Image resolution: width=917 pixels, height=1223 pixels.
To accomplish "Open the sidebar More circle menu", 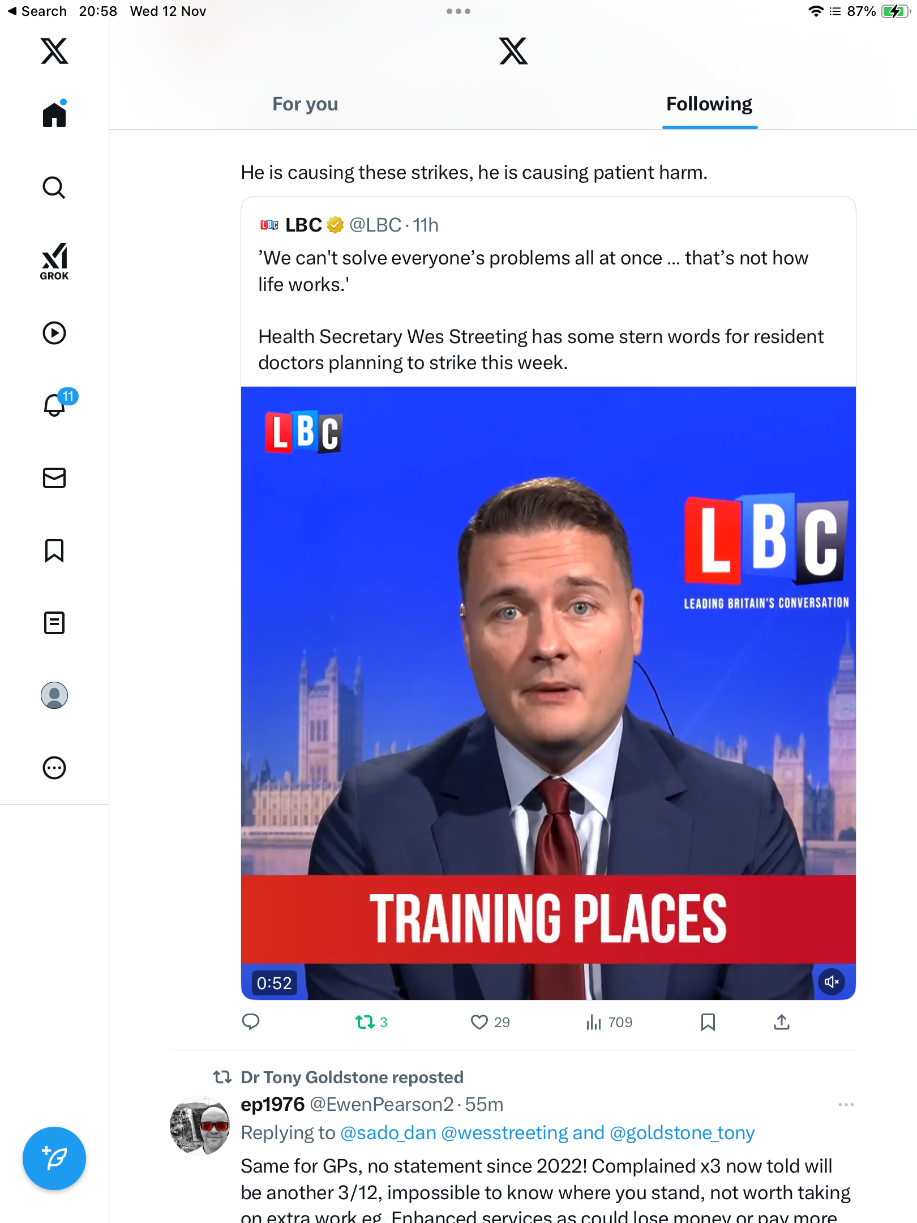I will [54, 768].
